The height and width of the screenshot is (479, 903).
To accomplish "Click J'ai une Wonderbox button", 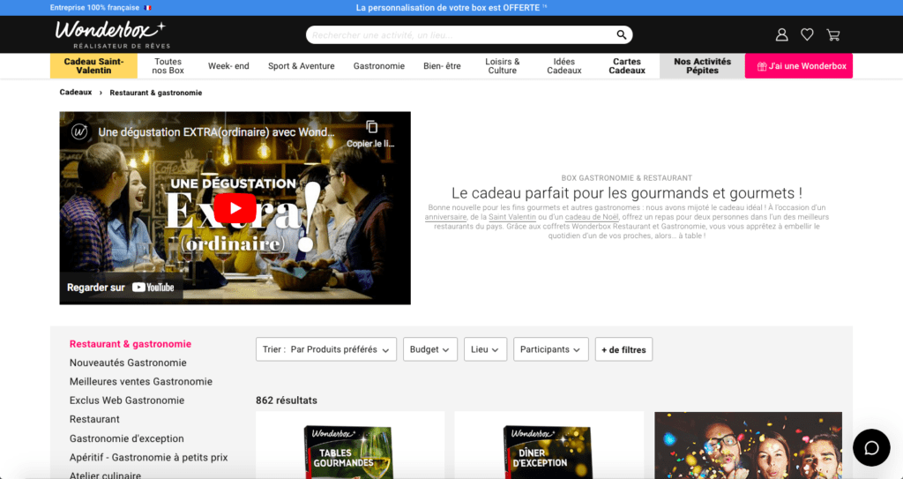I will 799,65.
